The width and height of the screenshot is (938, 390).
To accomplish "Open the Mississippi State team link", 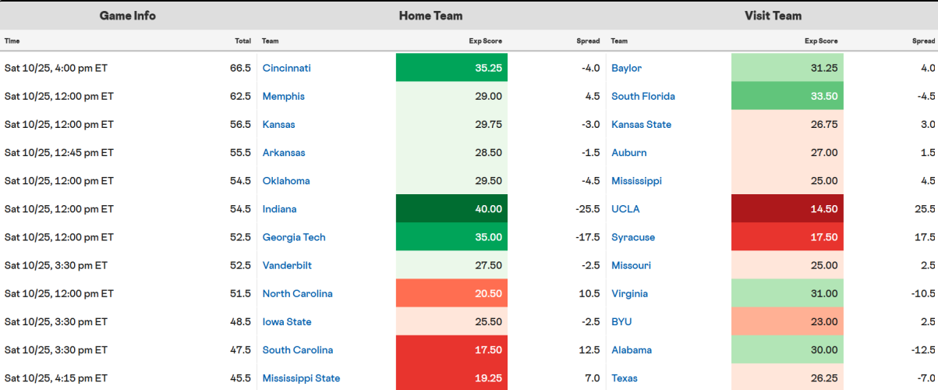I will (301, 378).
